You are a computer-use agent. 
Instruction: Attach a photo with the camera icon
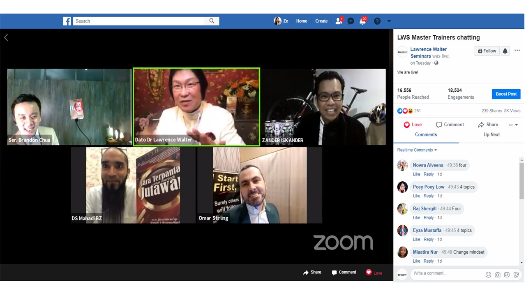498,275
